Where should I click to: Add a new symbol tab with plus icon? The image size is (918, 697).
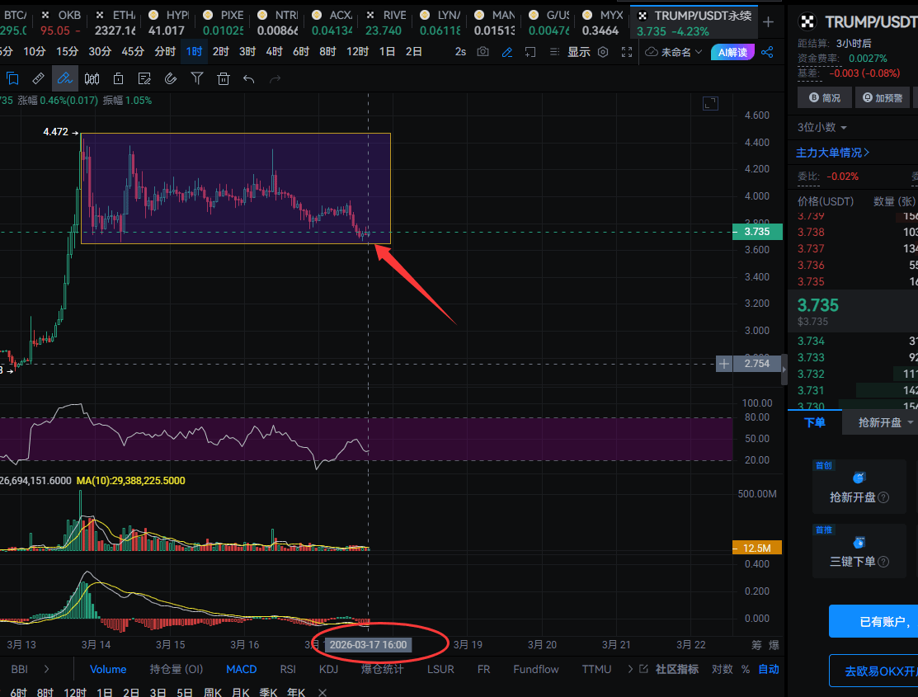click(x=769, y=22)
